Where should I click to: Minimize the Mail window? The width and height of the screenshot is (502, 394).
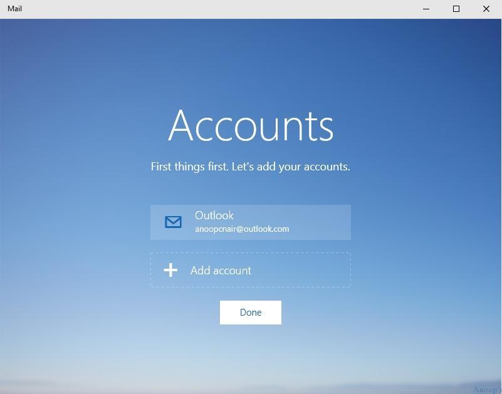(426, 9)
